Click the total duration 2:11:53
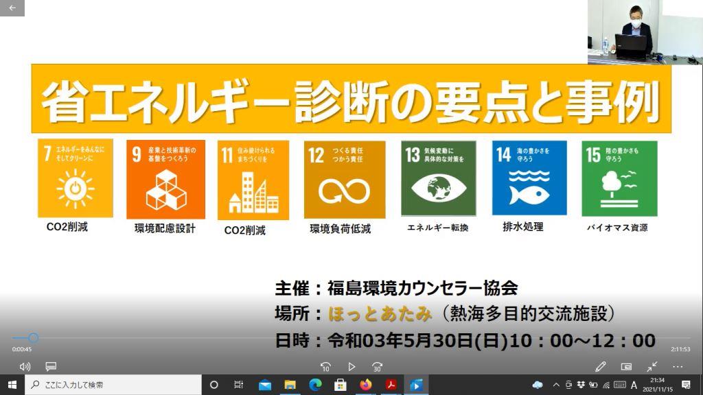The image size is (703, 395). click(x=680, y=349)
